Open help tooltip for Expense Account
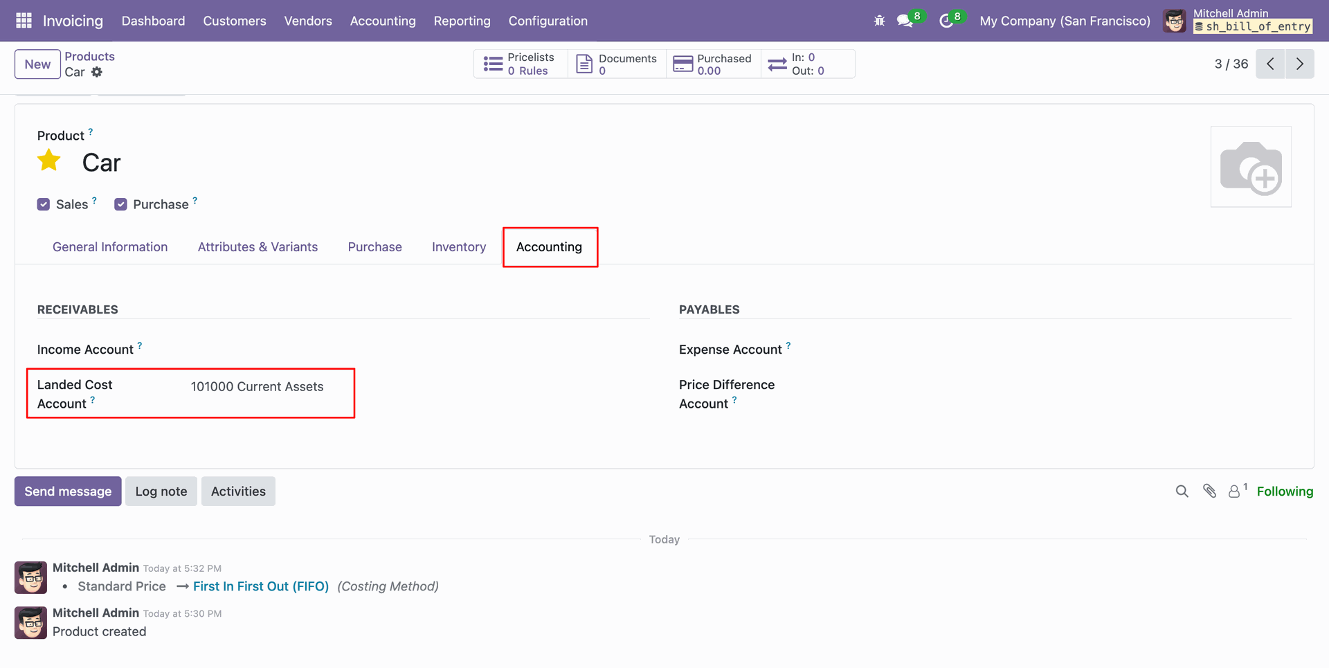Screen dimensions: 1329x668 pos(788,345)
